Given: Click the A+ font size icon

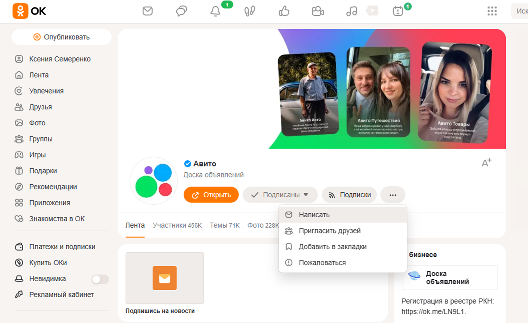Looking at the screenshot, I should point(486,163).
